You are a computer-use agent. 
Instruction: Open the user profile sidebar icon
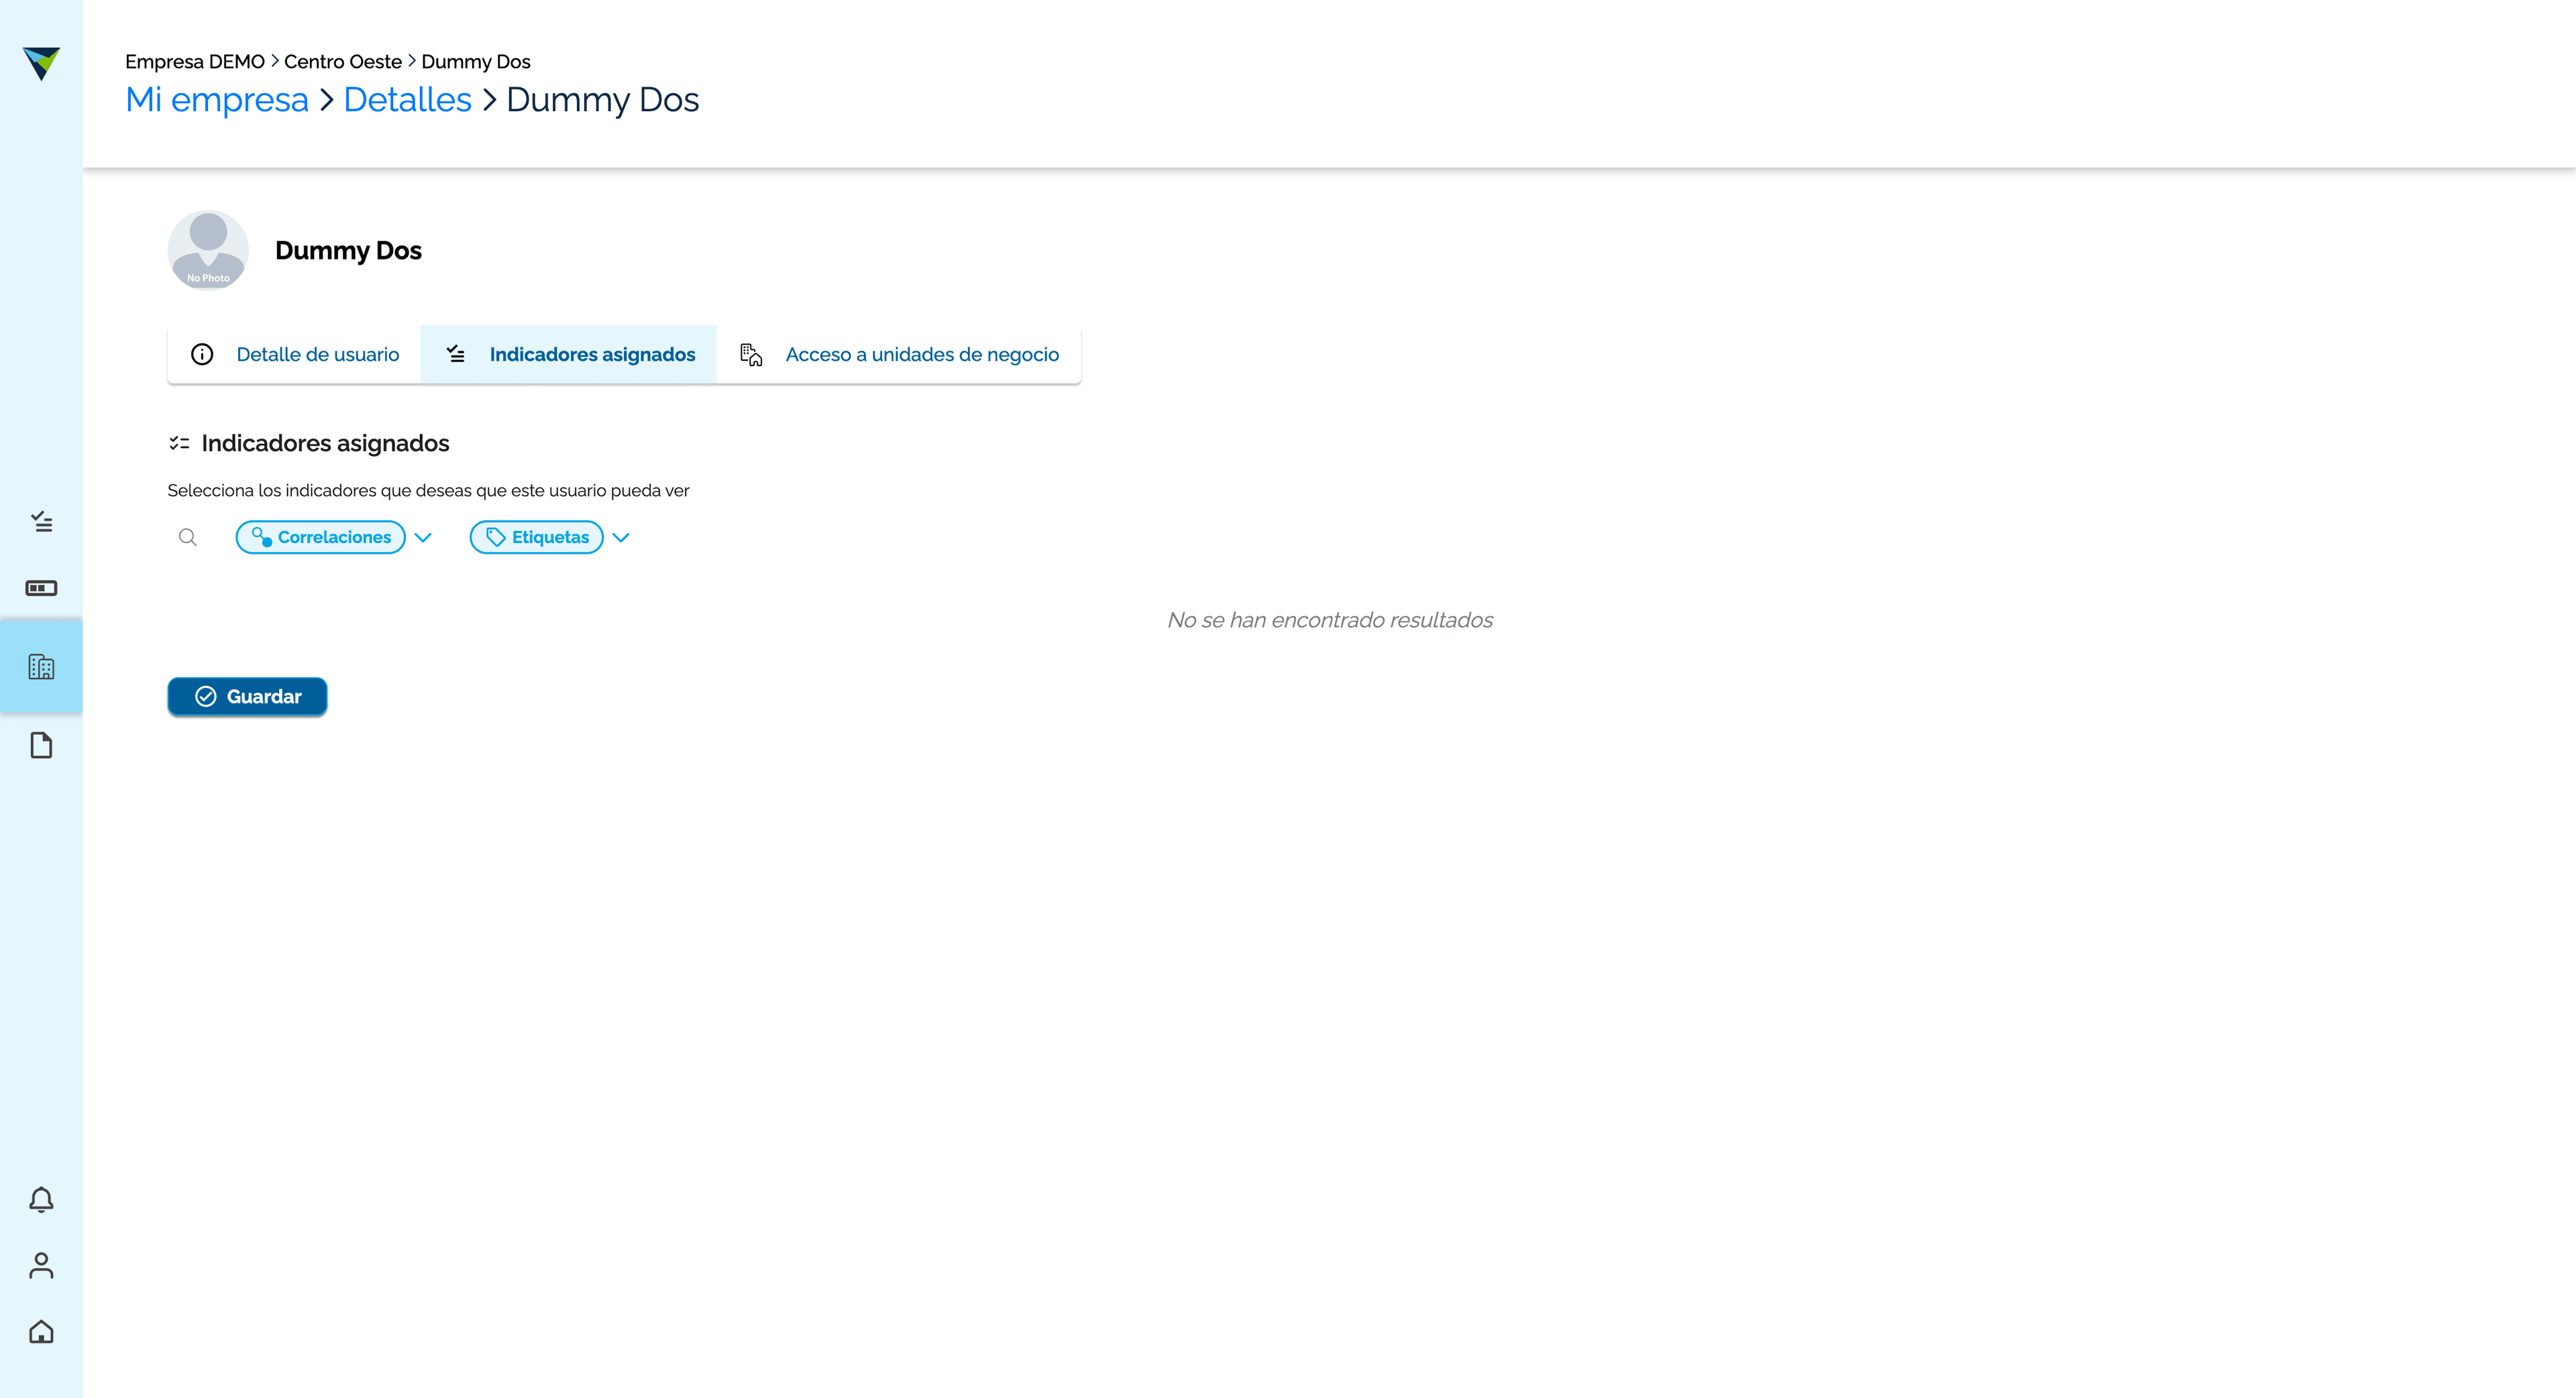tap(41, 1265)
